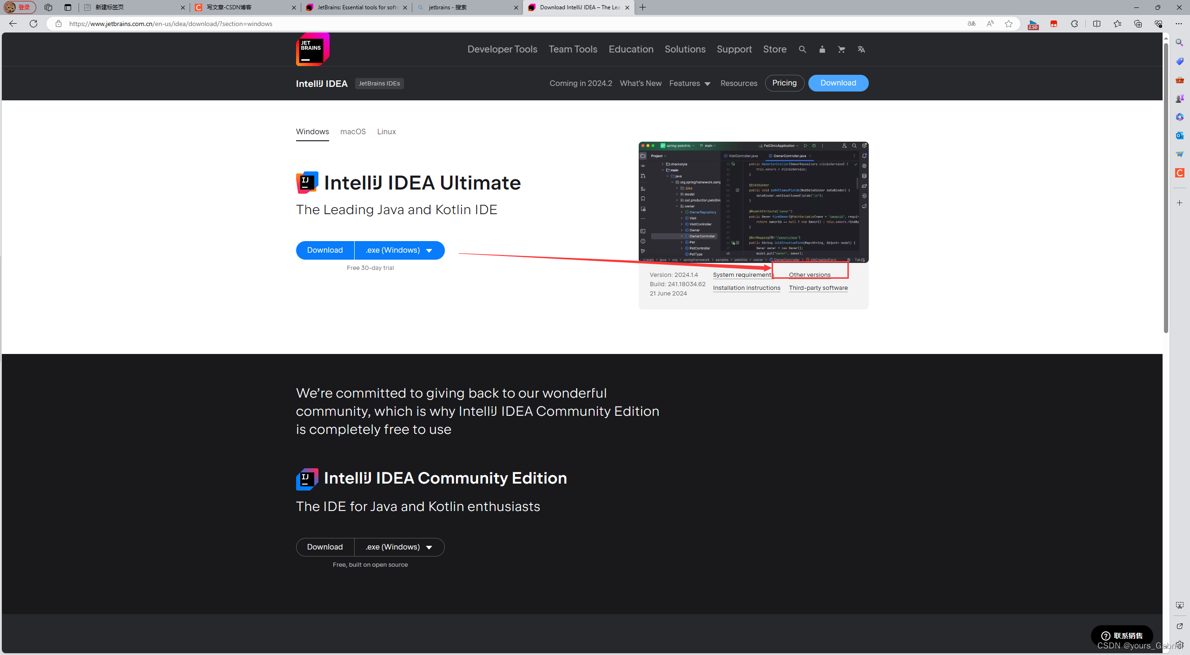Viewport: 1190px width, 655px height.
Task: Click the IDE screenshot preview image
Action: coord(754,202)
